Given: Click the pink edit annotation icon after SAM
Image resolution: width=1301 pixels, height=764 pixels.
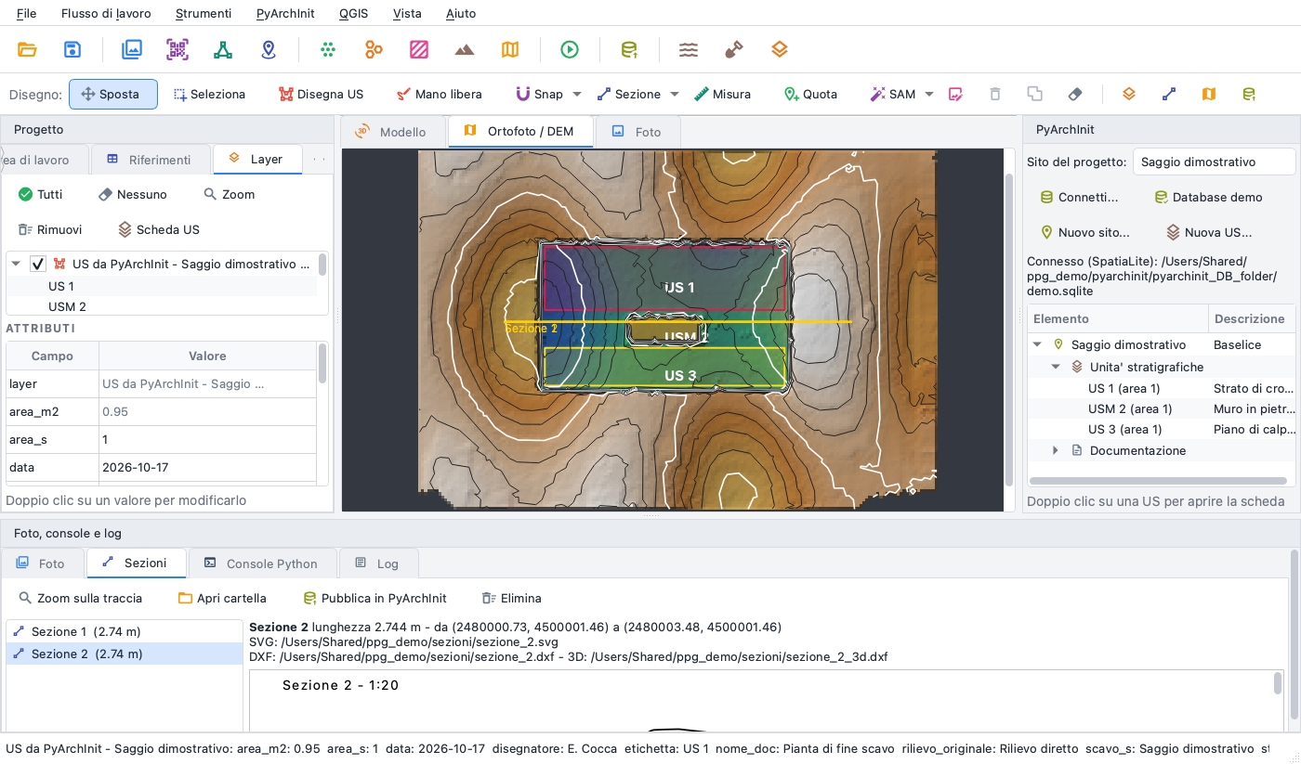Looking at the screenshot, I should pos(955,94).
